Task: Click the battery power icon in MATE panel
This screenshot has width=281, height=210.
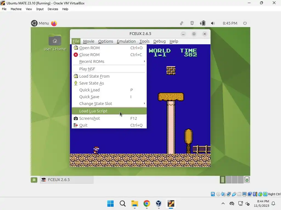Action: pos(203,23)
